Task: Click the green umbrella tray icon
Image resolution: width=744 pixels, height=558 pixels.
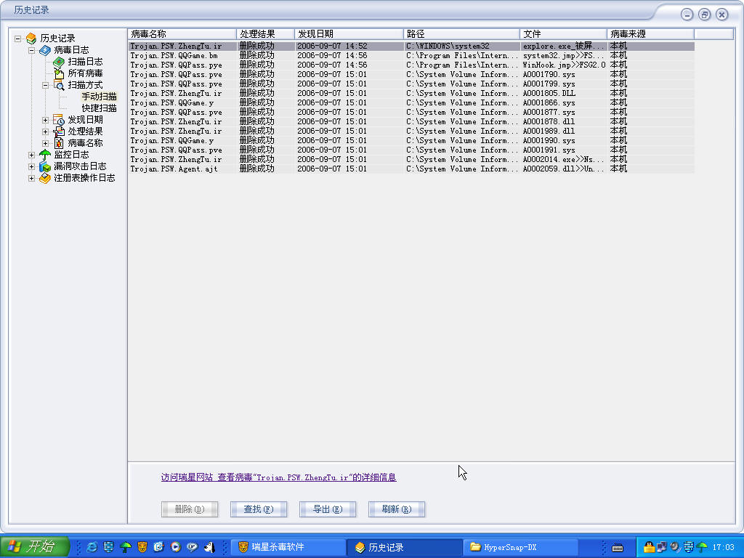Action: pyautogui.click(x=703, y=547)
